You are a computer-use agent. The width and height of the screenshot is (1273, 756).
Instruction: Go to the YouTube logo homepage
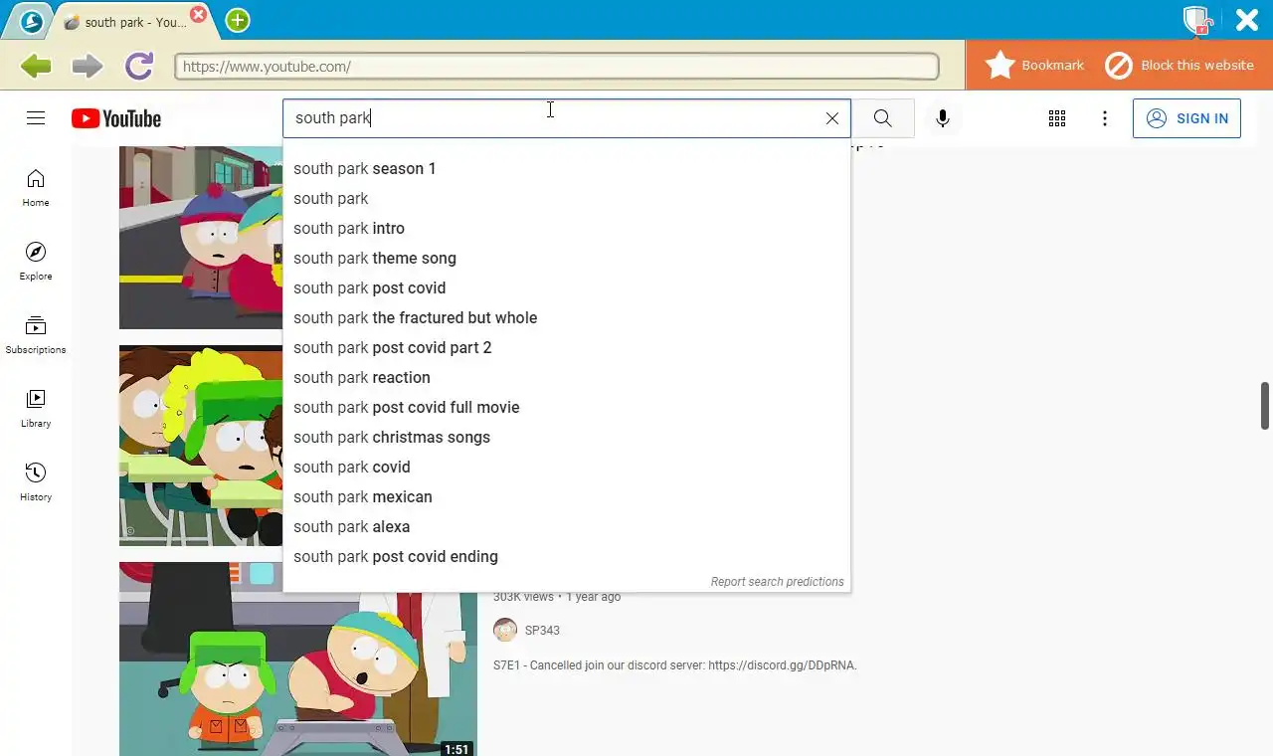click(x=116, y=118)
